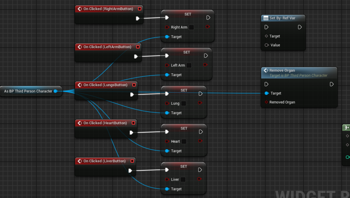The height and width of the screenshot is (198, 350).
Task: Click the As BP Third Person Character output pin
Action: point(55,91)
